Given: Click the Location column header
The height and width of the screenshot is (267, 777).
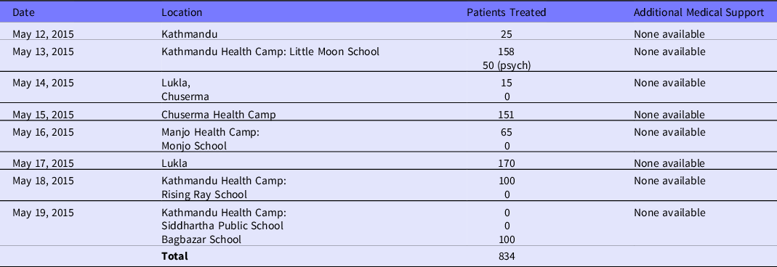Looking at the screenshot, I should point(182,13).
